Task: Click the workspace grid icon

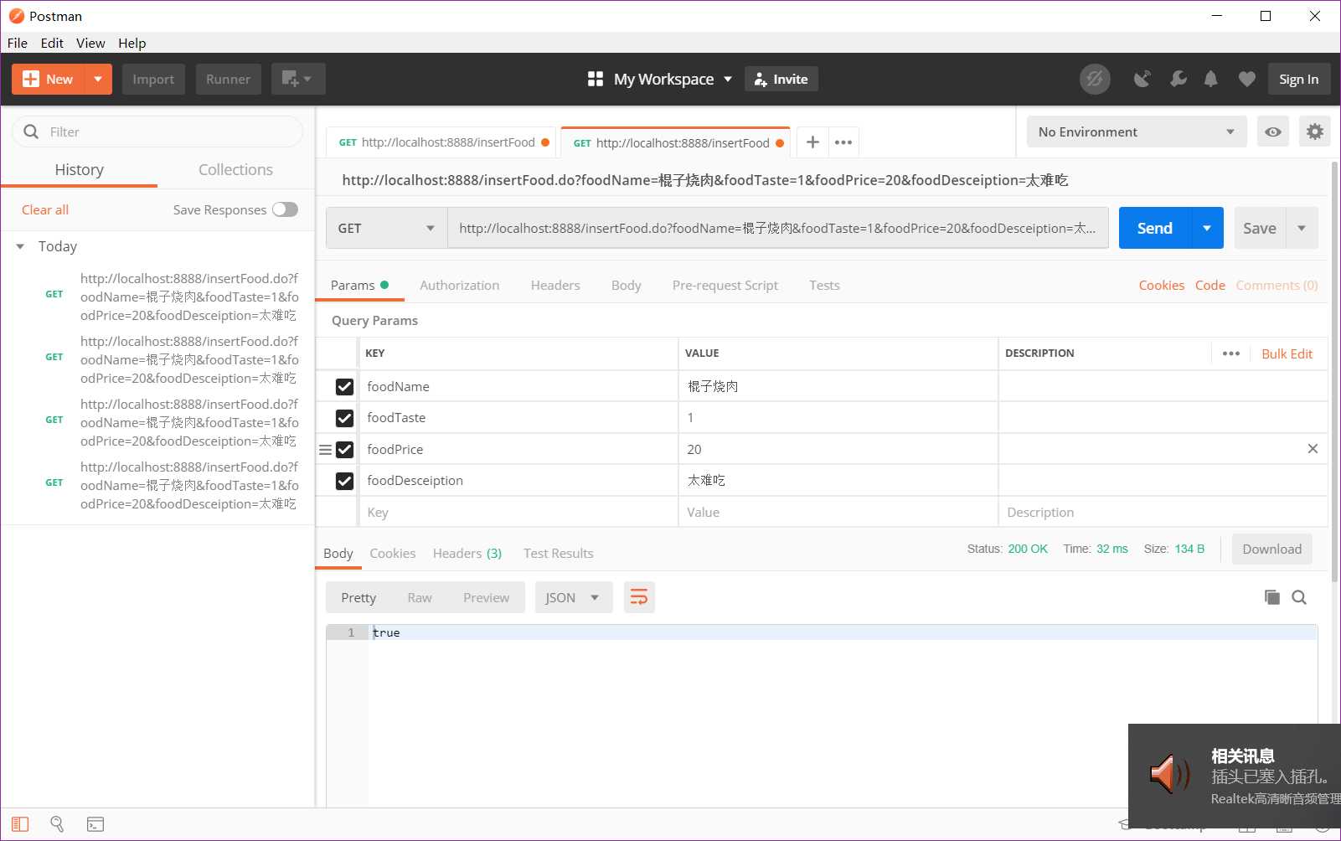Action: 596,79
